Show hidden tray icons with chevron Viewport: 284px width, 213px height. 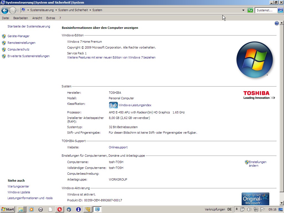237,209
